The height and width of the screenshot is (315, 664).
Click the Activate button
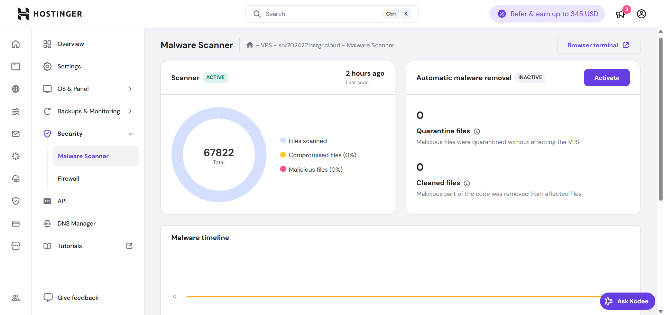pyautogui.click(x=607, y=78)
